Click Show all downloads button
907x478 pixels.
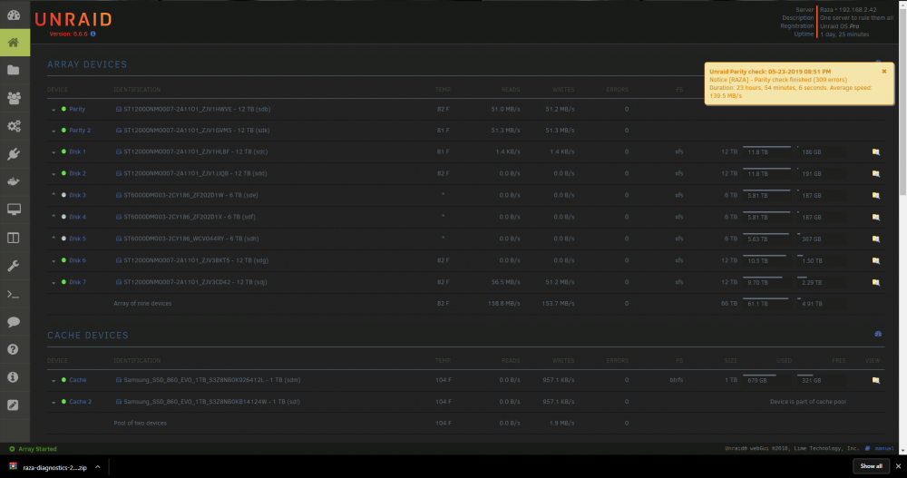[x=871, y=466]
